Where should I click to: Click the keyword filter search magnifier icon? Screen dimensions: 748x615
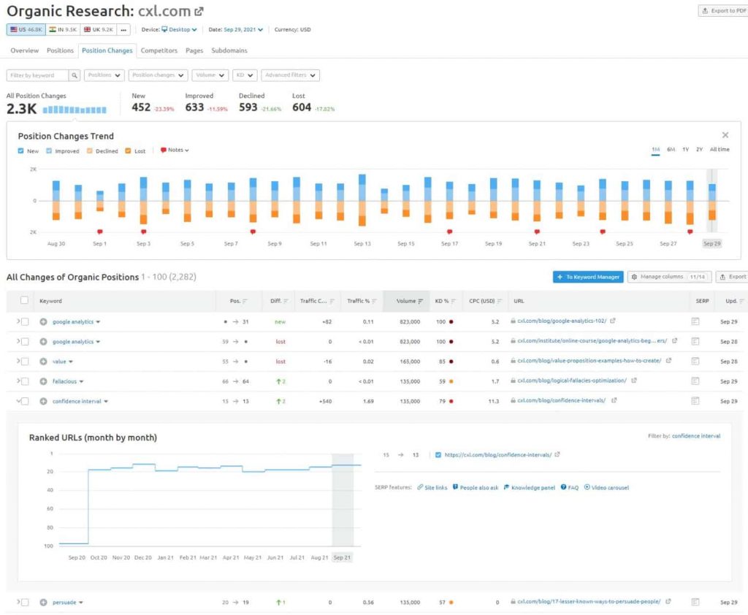[75, 75]
